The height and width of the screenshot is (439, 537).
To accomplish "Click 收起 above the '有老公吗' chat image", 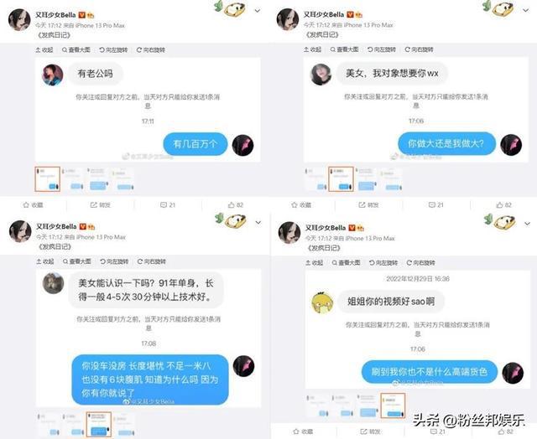I will pos(44,50).
